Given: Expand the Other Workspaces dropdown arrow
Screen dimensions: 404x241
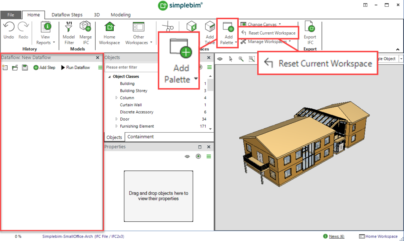Looking at the screenshot, I should [151, 43].
